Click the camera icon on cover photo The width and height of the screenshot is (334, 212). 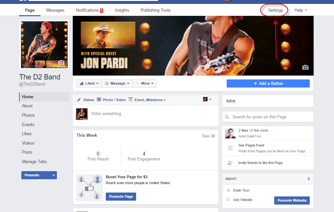[x=305, y=67]
